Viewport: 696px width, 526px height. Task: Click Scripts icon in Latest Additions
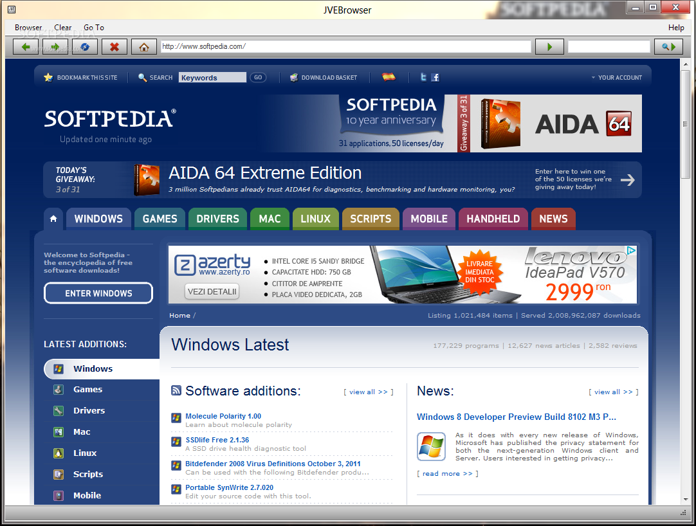[59, 474]
